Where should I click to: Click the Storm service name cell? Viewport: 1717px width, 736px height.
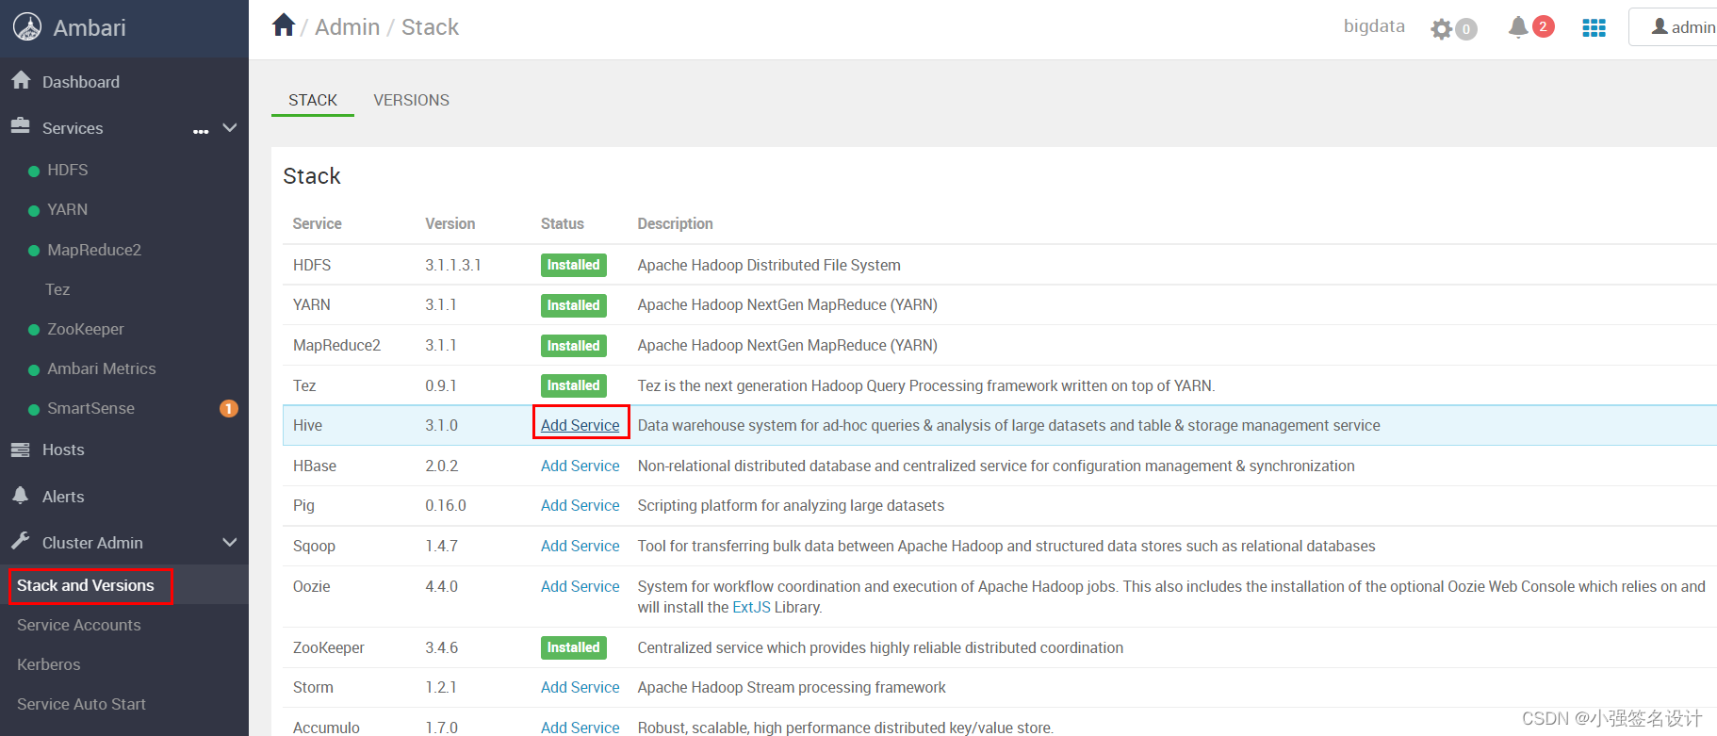coord(314,687)
